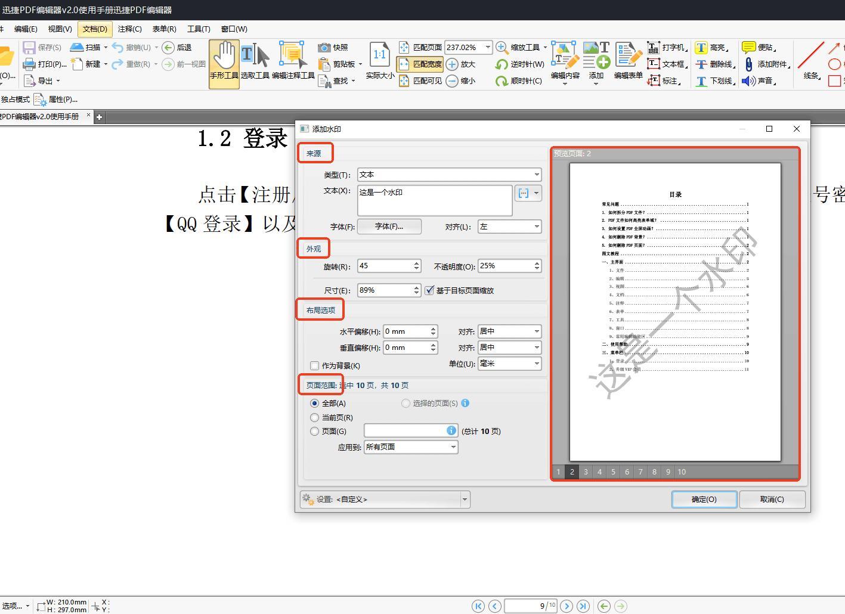
Task: Open the 工具(T) menu
Action: click(199, 29)
